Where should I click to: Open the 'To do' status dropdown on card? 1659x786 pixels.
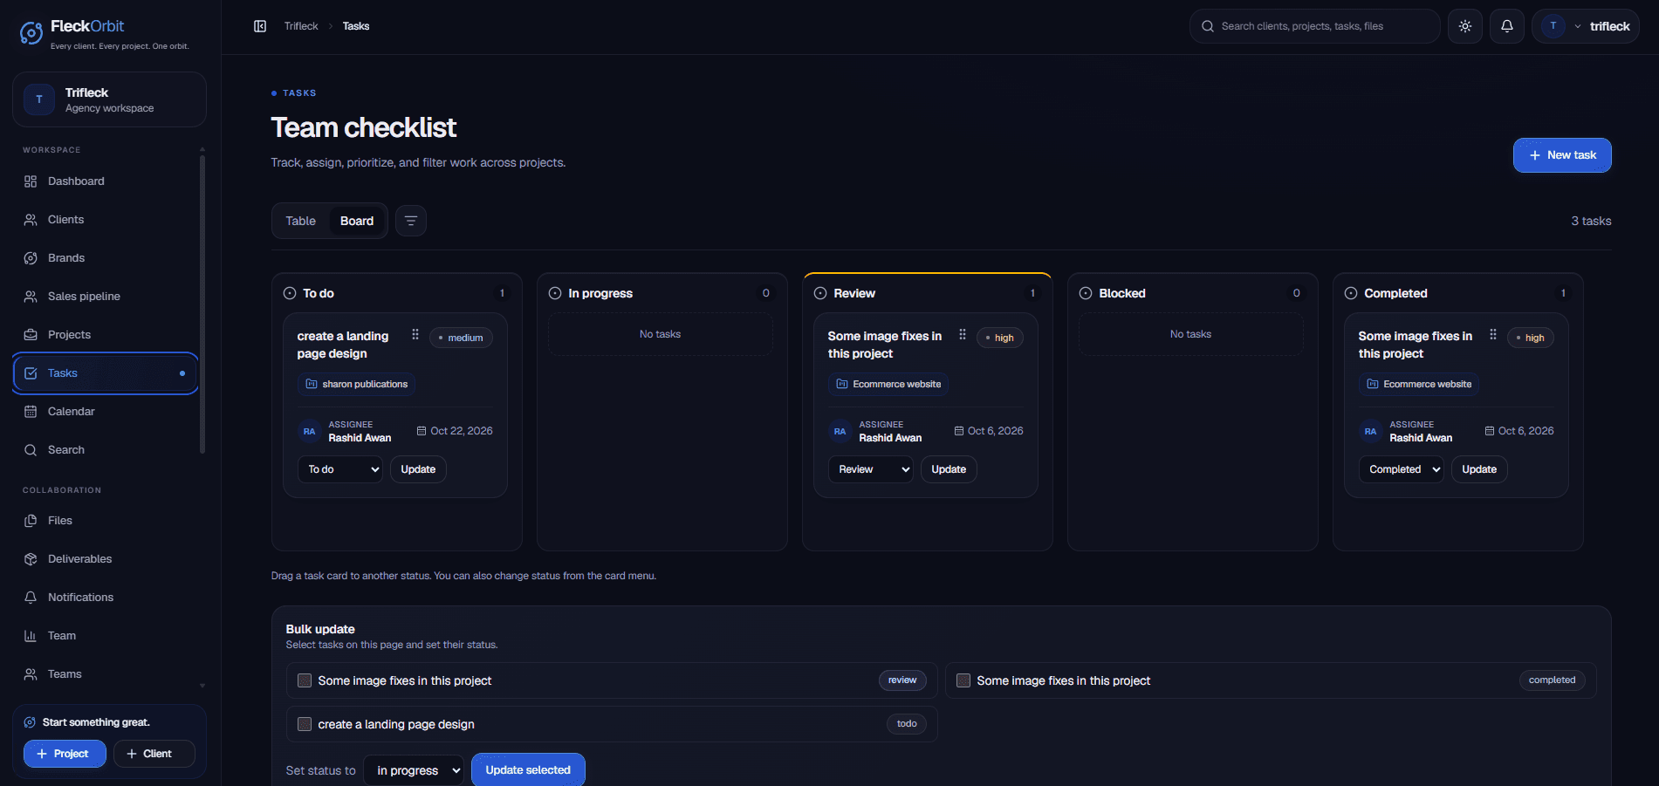(340, 469)
